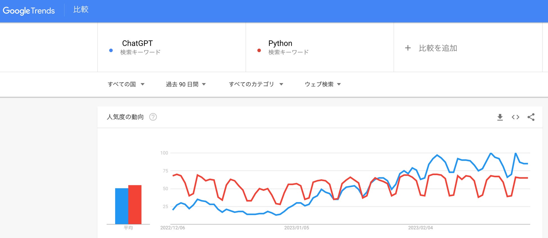Image resolution: width=548 pixels, height=238 pixels.
Task: Share the interest over time chart
Action: point(531,117)
